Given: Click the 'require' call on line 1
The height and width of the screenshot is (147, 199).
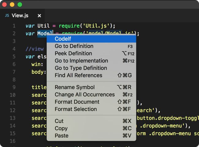Looking at the screenshot, I should point(69,26).
